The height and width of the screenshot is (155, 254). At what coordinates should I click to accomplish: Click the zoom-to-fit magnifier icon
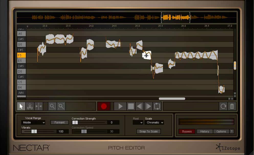coord(61,106)
